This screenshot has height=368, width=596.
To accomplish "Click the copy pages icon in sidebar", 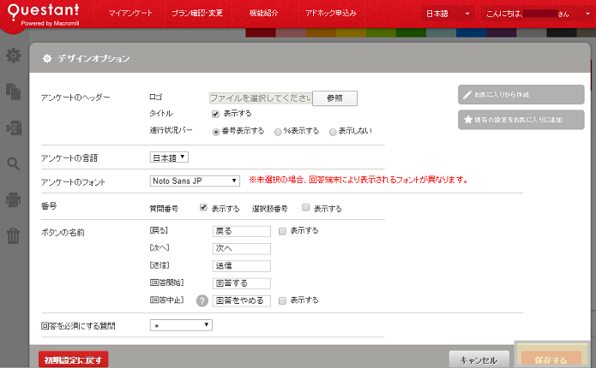I will (x=13, y=91).
